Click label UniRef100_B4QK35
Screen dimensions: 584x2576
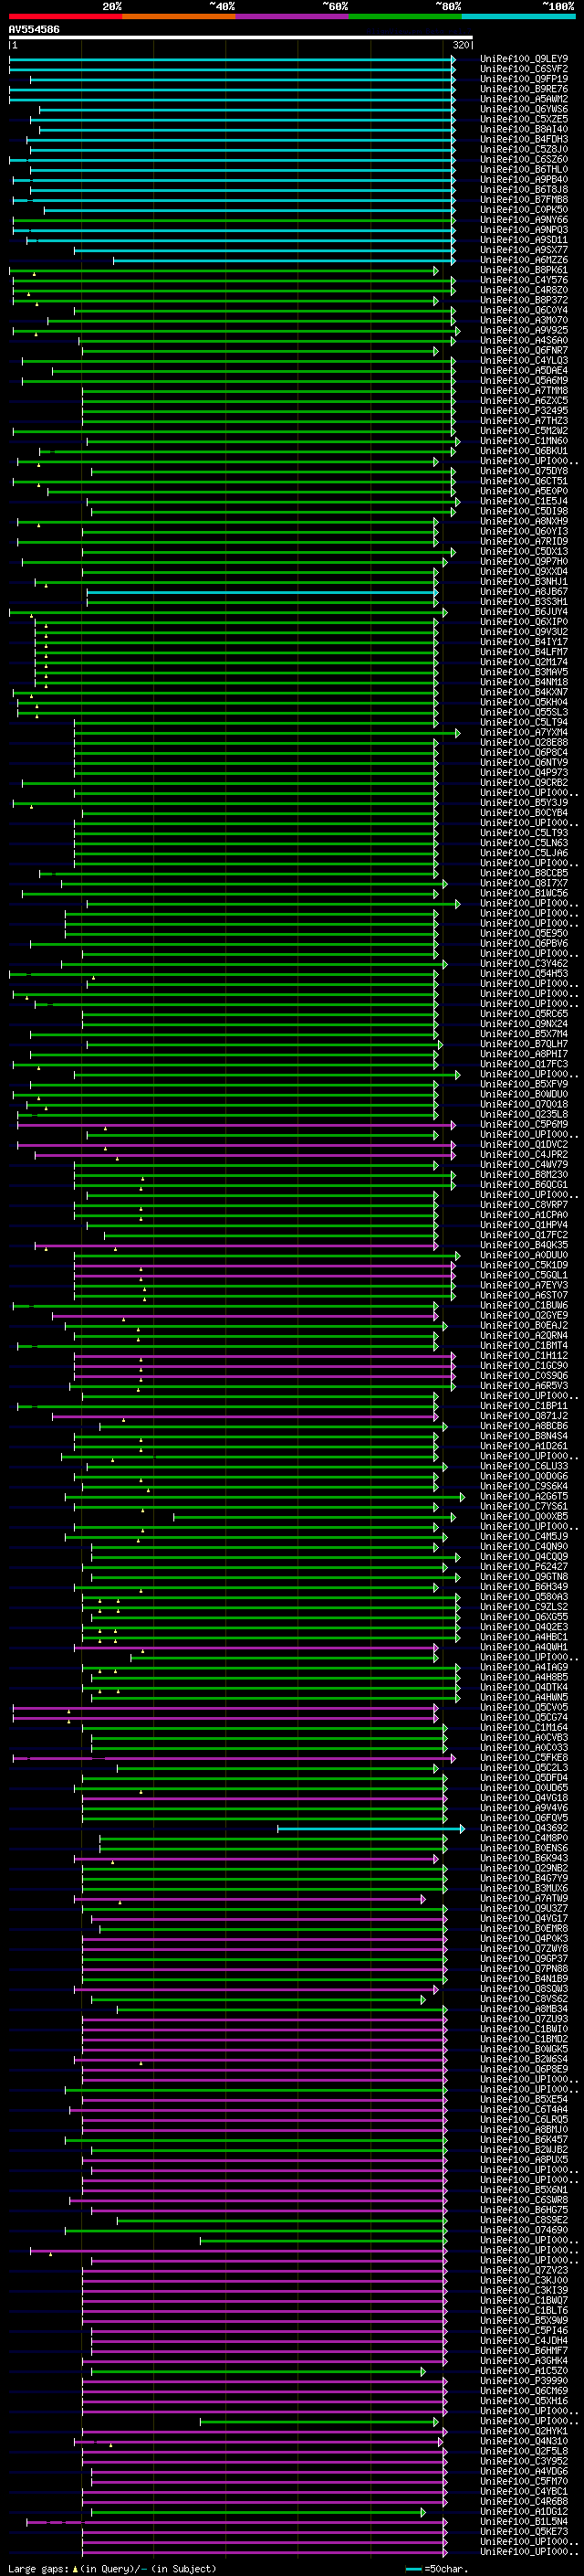(x=524, y=1245)
